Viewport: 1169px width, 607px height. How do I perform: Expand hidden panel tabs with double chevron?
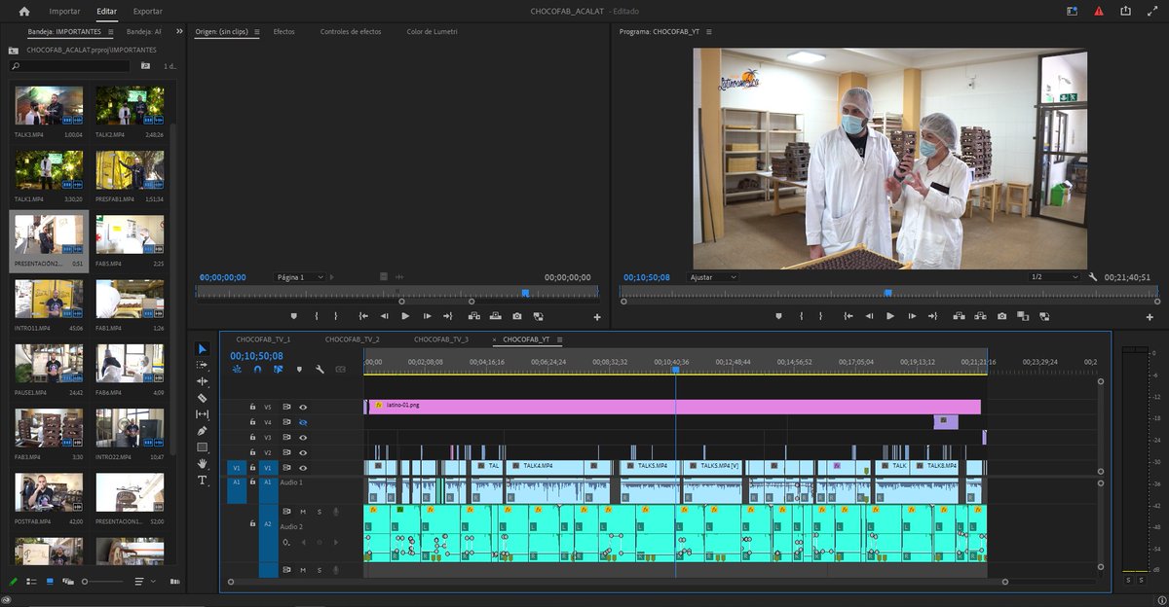pos(179,31)
